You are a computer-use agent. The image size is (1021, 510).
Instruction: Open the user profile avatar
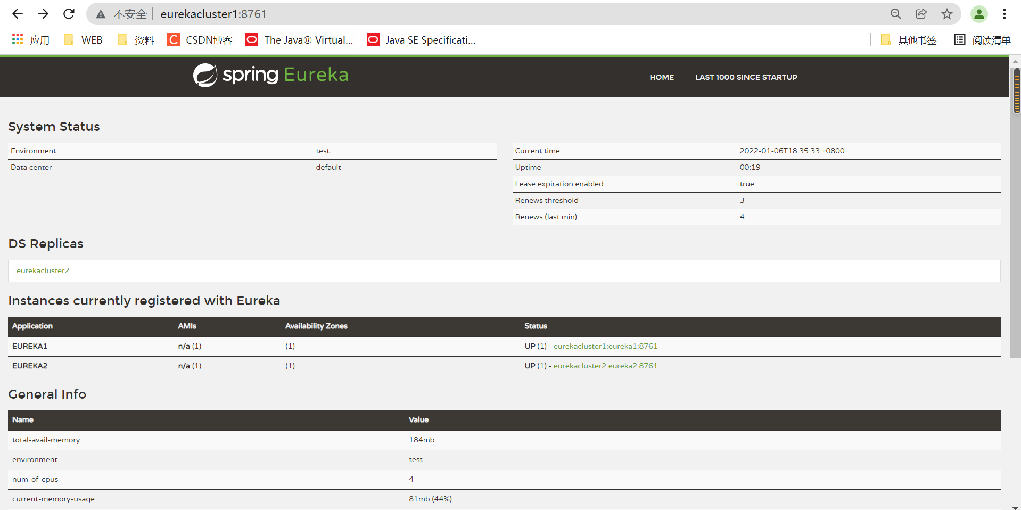pyautogui.click(x=979, y=14)
